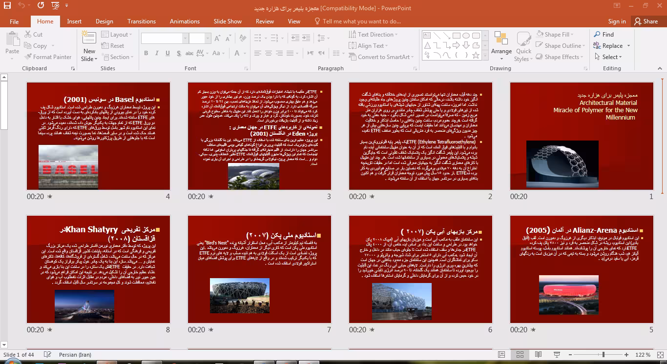Click the Bullets list icon
The image size is (667, 364).
tap(259, 38)
